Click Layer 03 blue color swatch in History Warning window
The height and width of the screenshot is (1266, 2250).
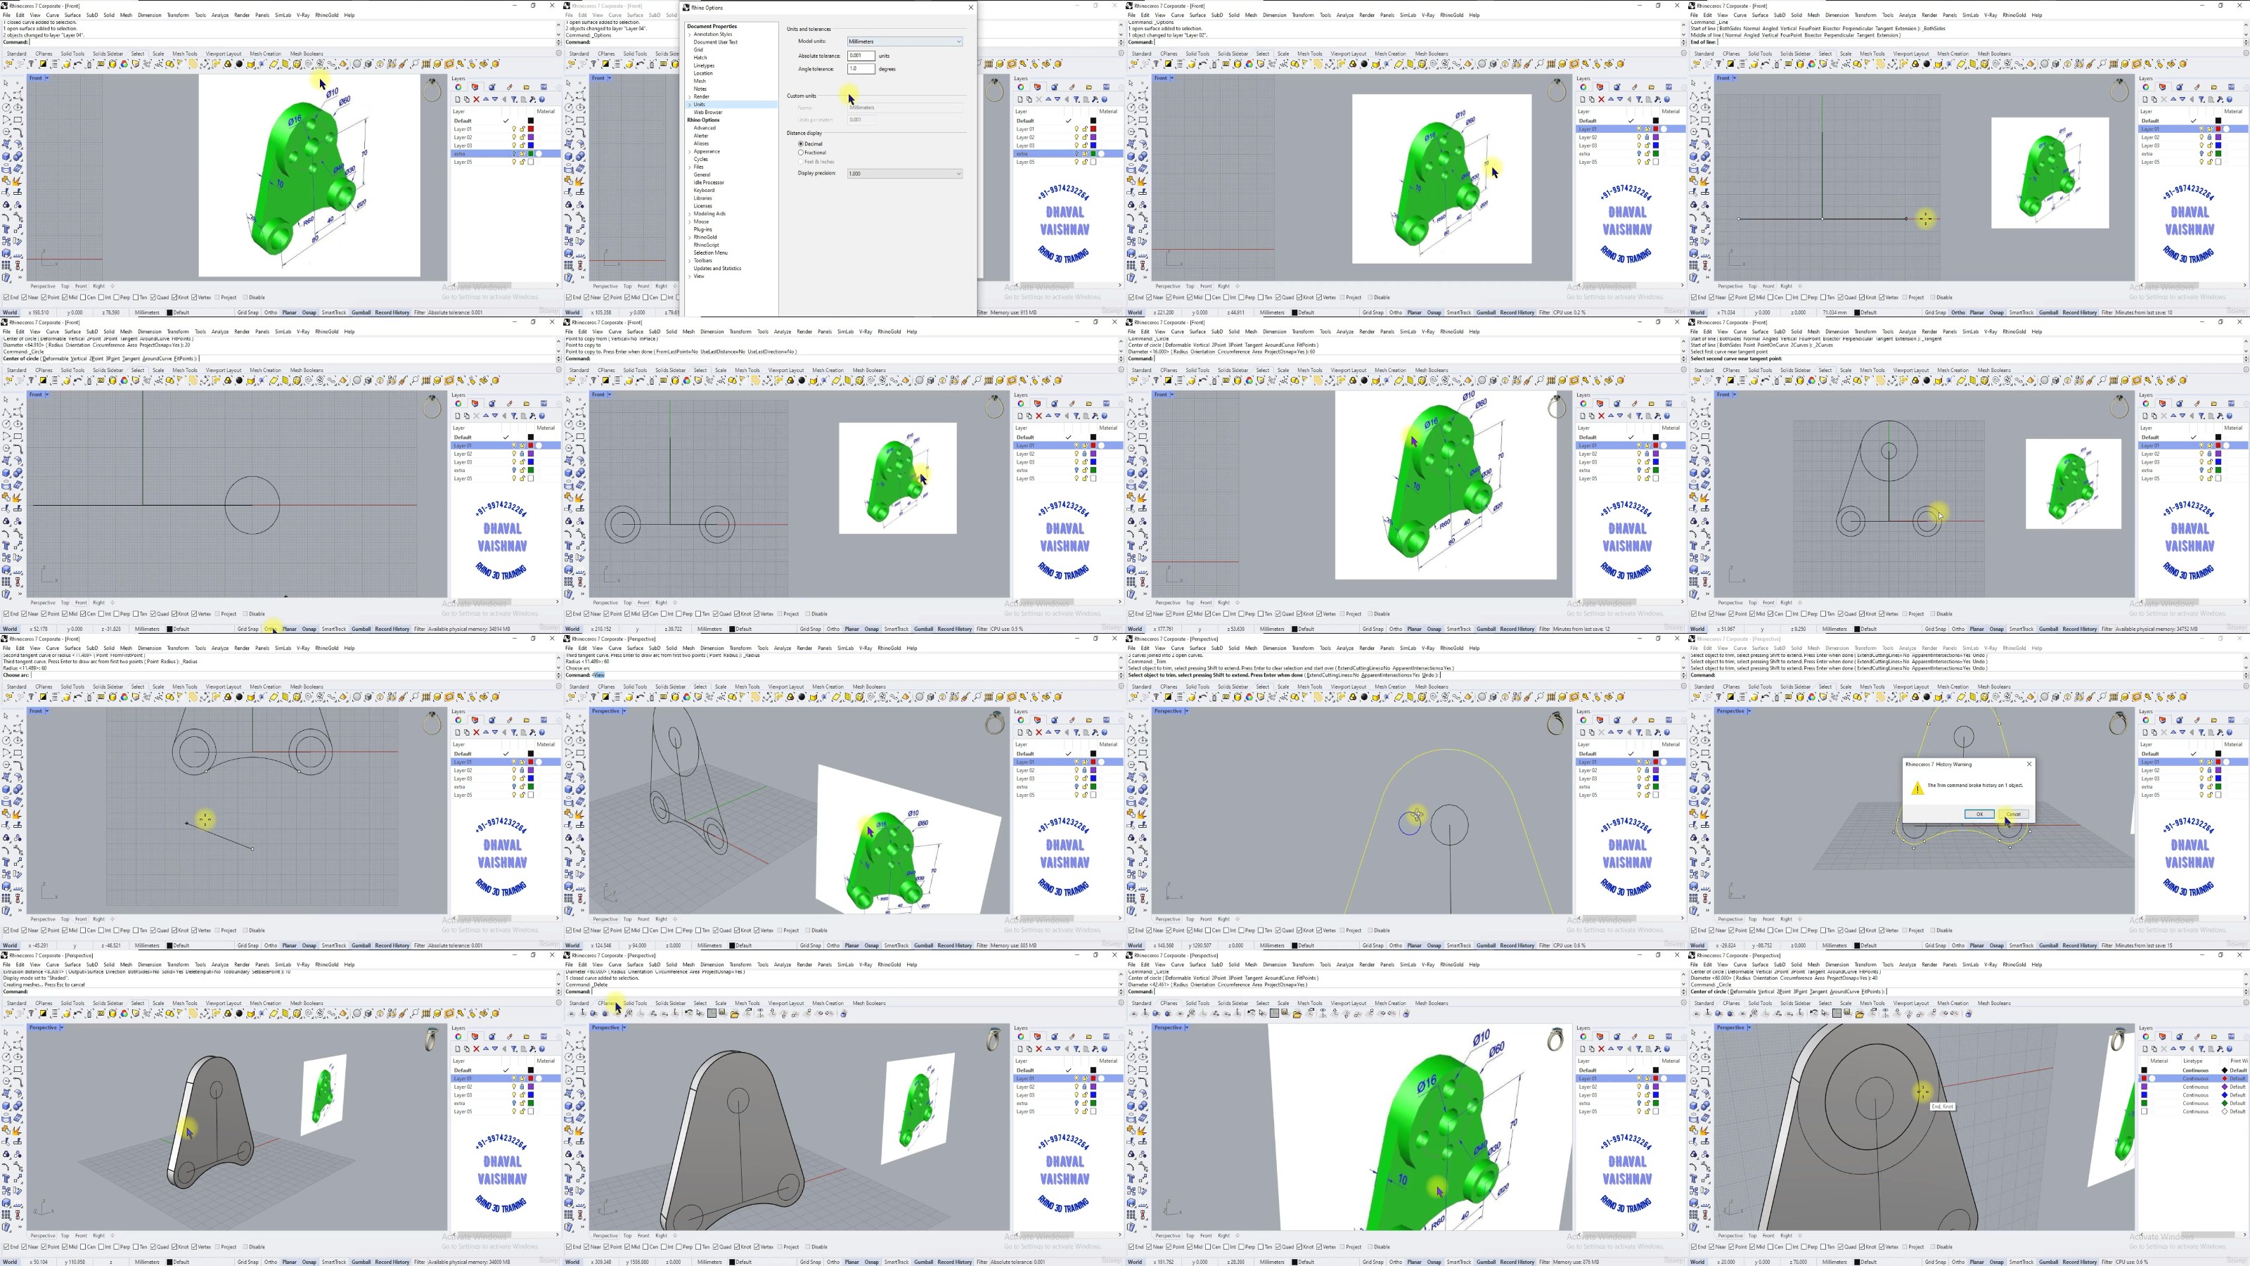point(2218,779)
